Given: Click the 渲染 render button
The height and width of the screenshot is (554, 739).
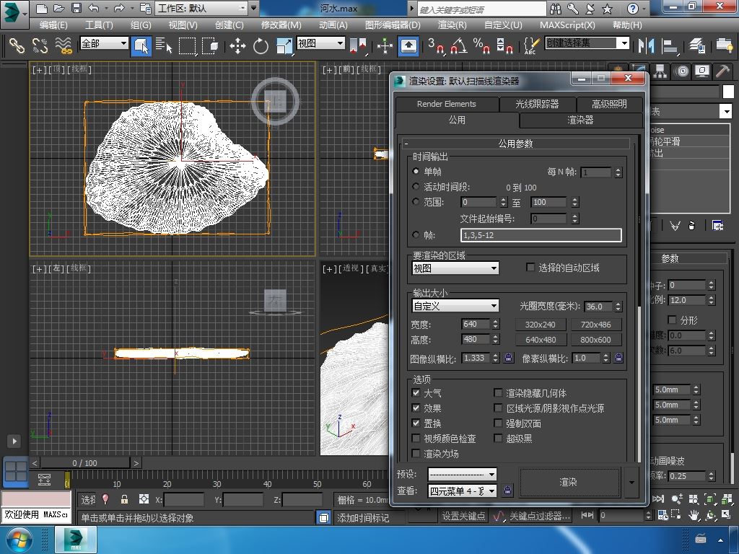Looking at the screenshot, I should tap(569, 482).
